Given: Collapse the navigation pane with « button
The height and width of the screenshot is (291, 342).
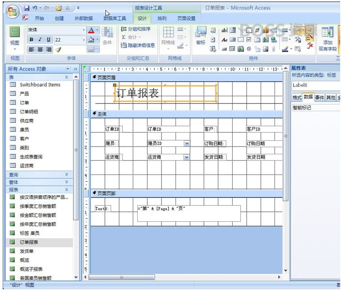Looking at the screenshot, I should tap(76, 69).
